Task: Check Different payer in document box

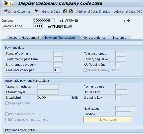Action: click(7, 120)
